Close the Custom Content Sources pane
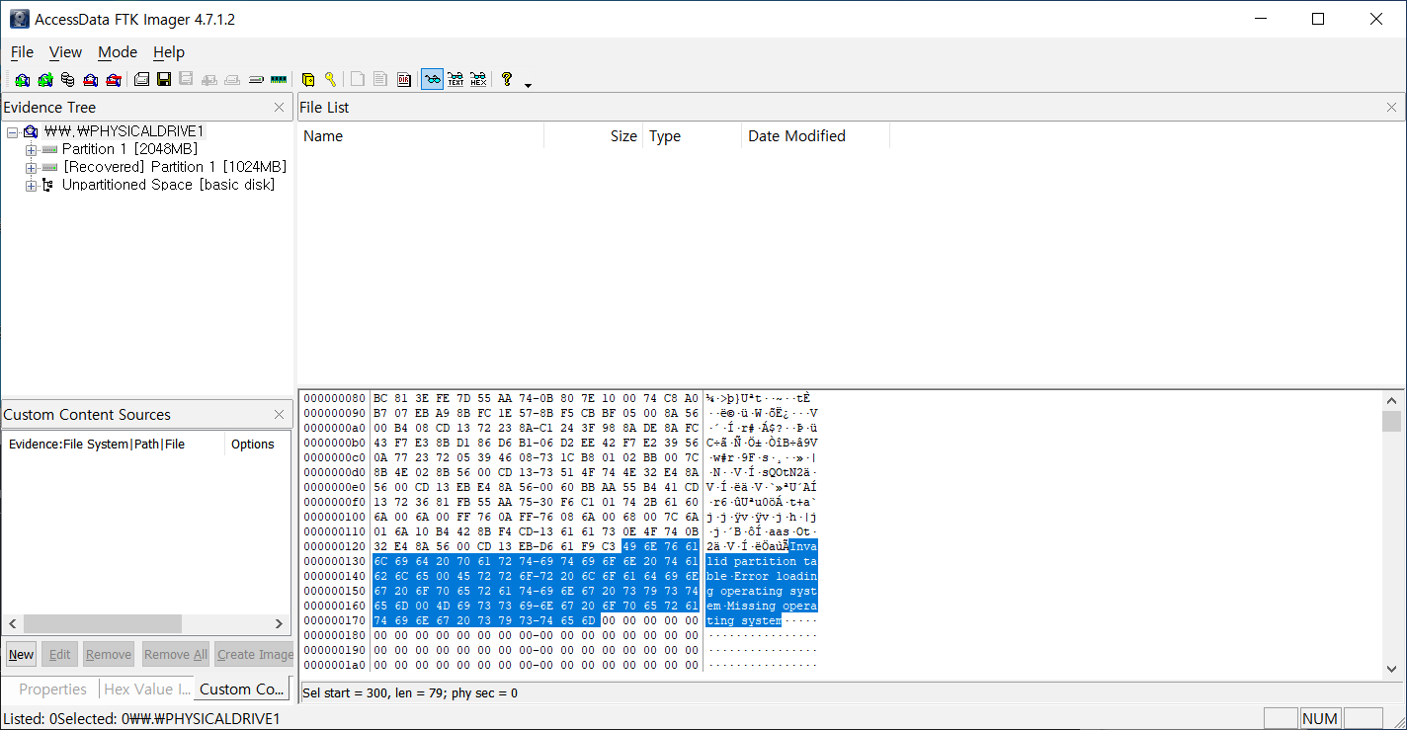The image size is (1407, 730). coord(279,415)
